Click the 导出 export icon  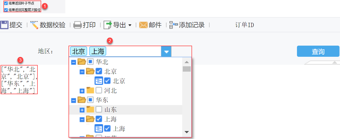[x=108, y=25]
